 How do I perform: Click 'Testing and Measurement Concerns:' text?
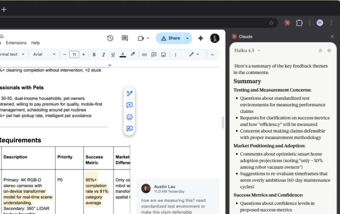pyautogui.click(x=272, y=90)
